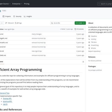
Task: Click the Insights graph icon
Action: pos(25,16)
